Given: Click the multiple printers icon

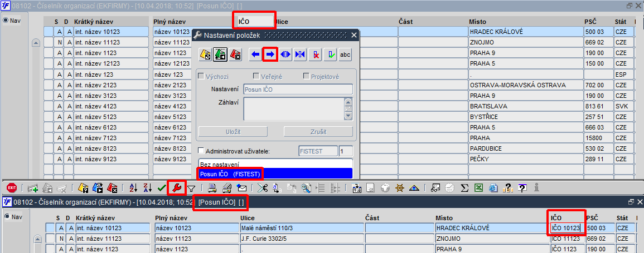Looking at the screenshot, I should coord(227,188).
